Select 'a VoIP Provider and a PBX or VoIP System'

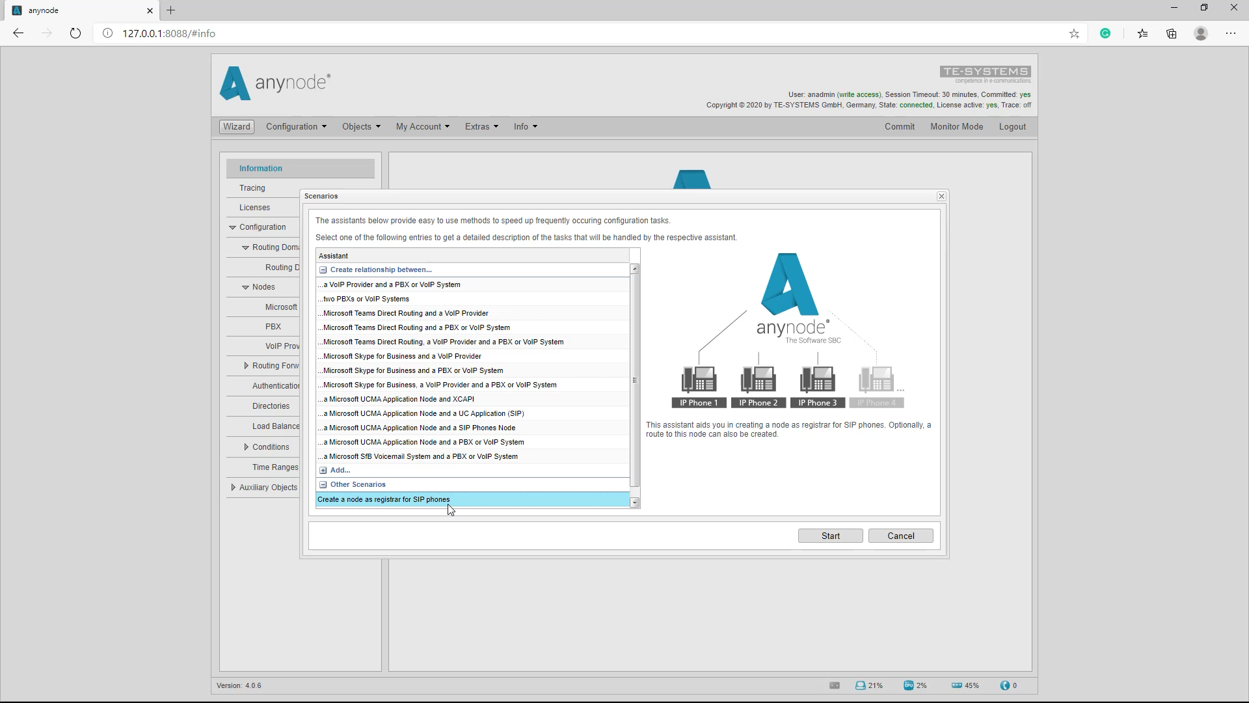coord(473,284)
